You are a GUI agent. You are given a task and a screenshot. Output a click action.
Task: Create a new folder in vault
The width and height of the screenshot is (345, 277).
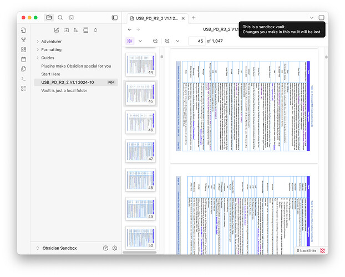point(66,30)
